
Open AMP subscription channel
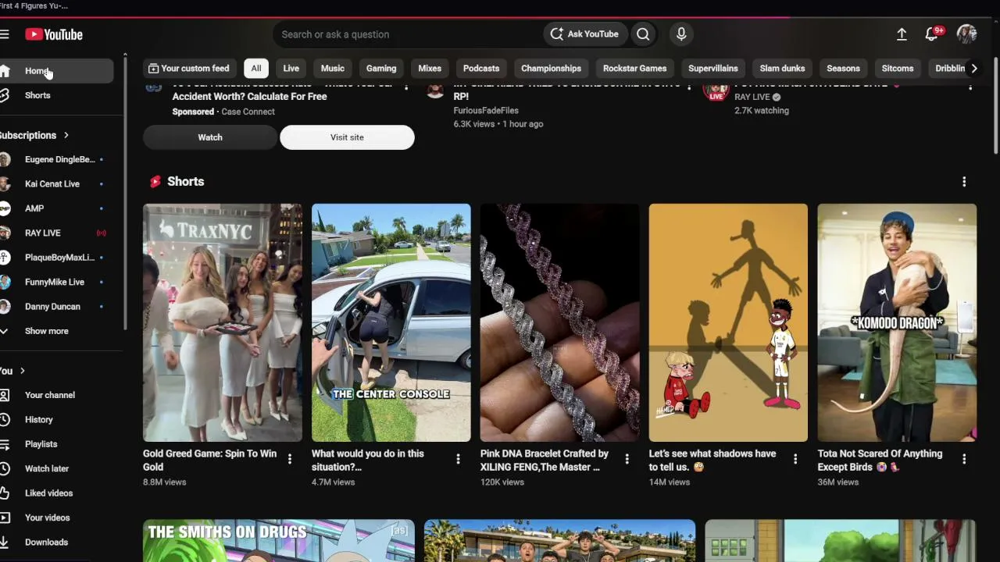tap(34, 208)
